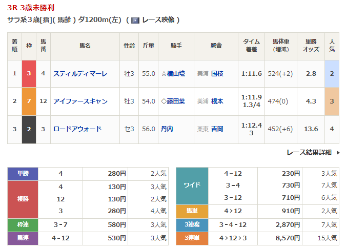The height and width of the screenshot is (248, 346).
Task: Open the レース結果詳細 text link
Action: coord(309,152)
